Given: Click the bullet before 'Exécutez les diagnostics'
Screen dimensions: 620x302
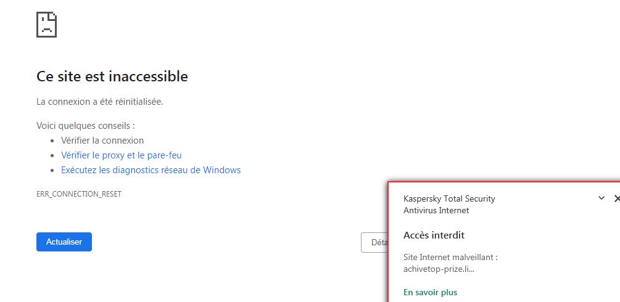Looking at the screenshot, I should (53, 171).
